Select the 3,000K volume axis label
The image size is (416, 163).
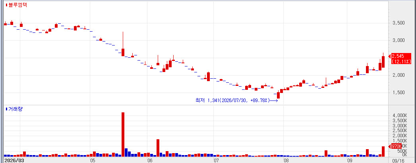point(400,125)
